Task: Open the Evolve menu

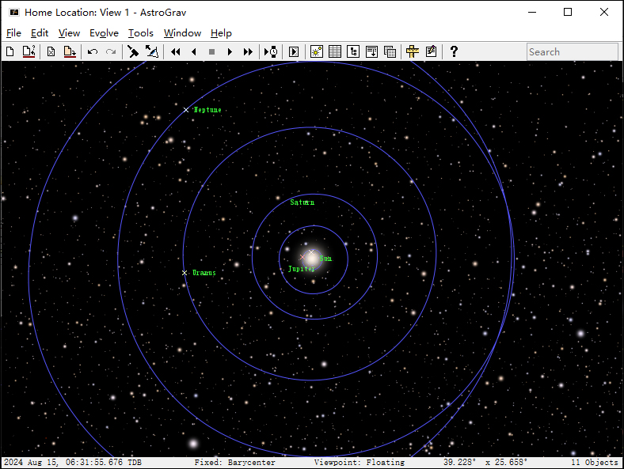Action: coord(104,32)
